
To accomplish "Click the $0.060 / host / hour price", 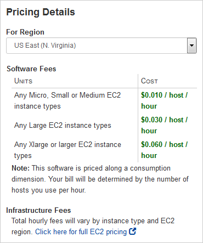I will click(x=164, y=150).
